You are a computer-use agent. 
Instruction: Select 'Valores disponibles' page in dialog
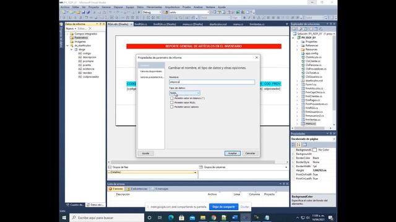(x=151, y=72)
